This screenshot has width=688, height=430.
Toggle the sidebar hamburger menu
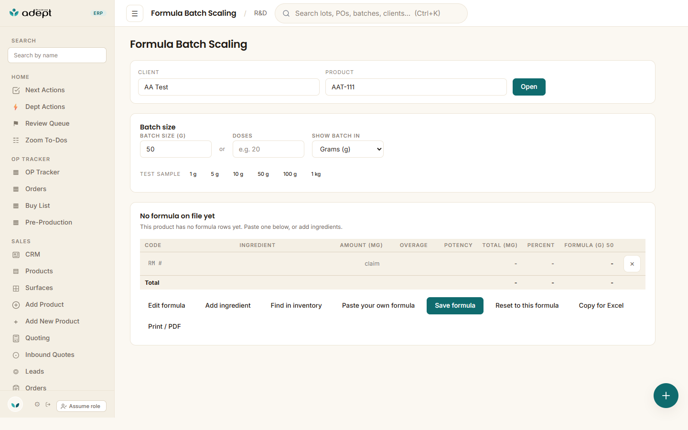coord(135,13)
